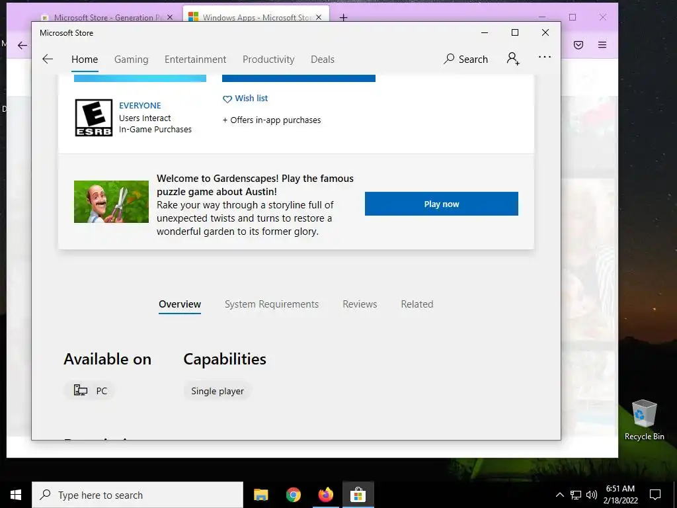Screen dimensions: 677x508
Task: Open the Recycle Bin on desktop
Action: 644,420
